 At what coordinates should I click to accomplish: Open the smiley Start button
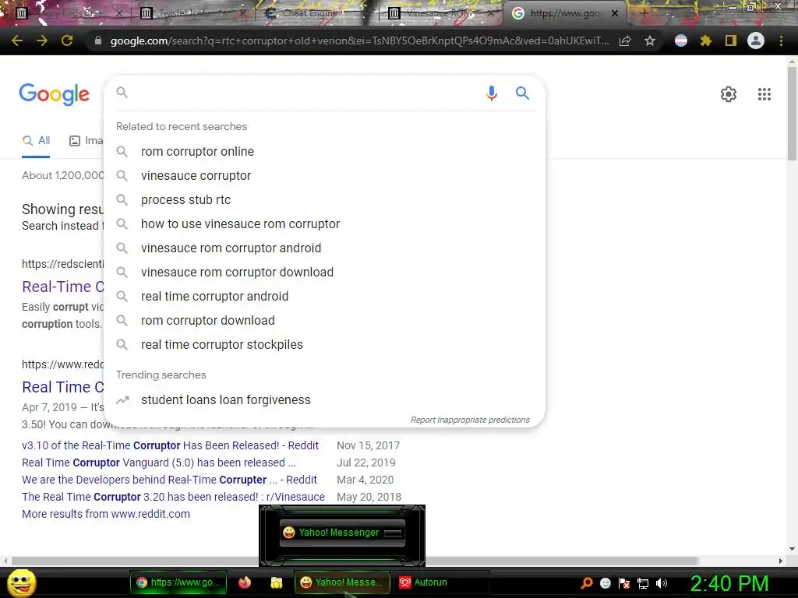pos(21,583)
